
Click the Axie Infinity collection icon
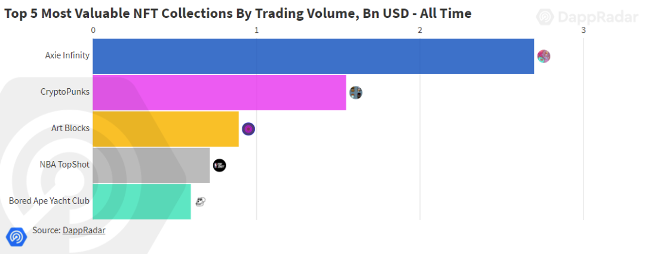tap(543, 56)
